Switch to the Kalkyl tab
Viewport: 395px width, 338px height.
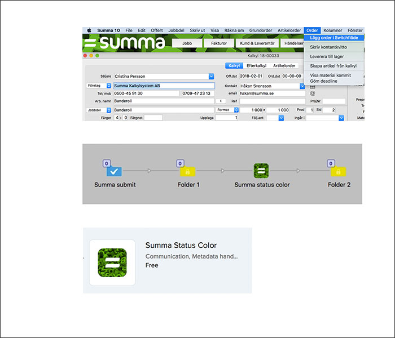click(234, 66)
